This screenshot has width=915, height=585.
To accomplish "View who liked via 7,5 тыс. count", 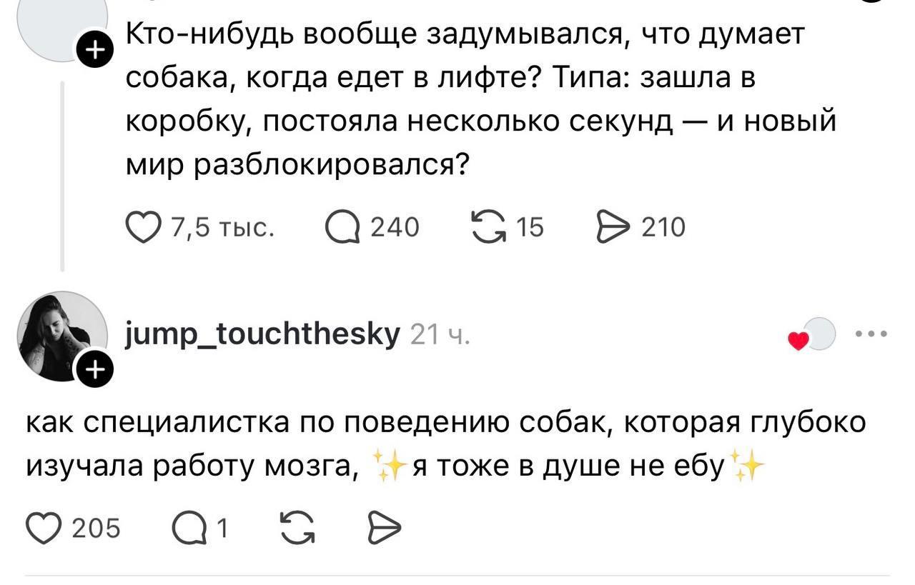I will (221, 228).
